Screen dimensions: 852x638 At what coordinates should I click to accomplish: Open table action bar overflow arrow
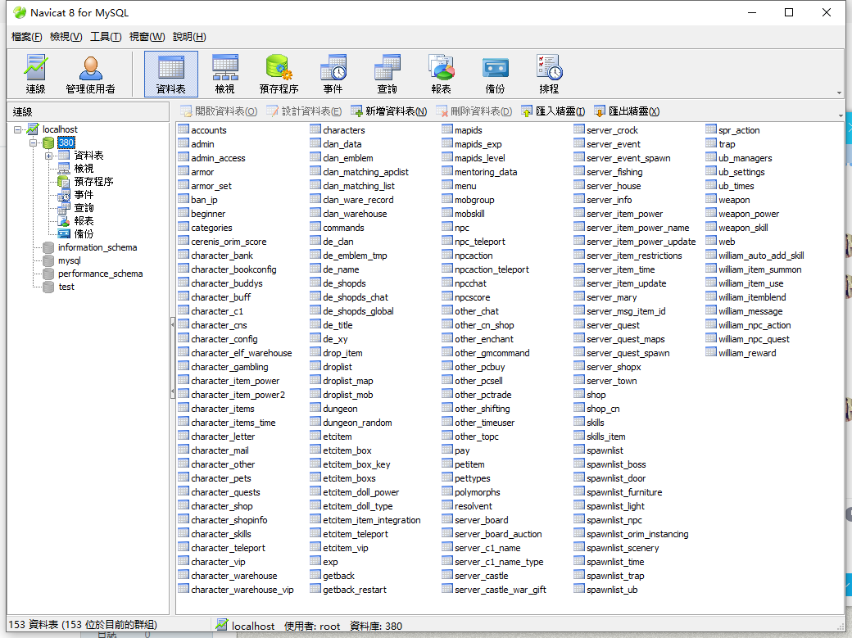tap(840, 115)
